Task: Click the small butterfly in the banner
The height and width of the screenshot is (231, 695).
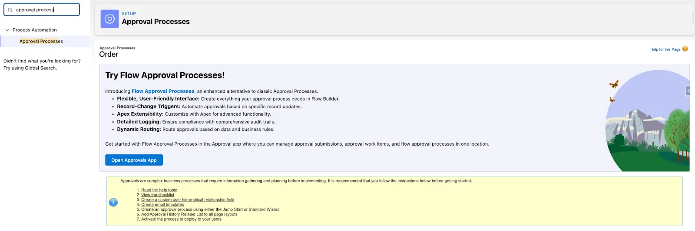Action: pos(612,100)
